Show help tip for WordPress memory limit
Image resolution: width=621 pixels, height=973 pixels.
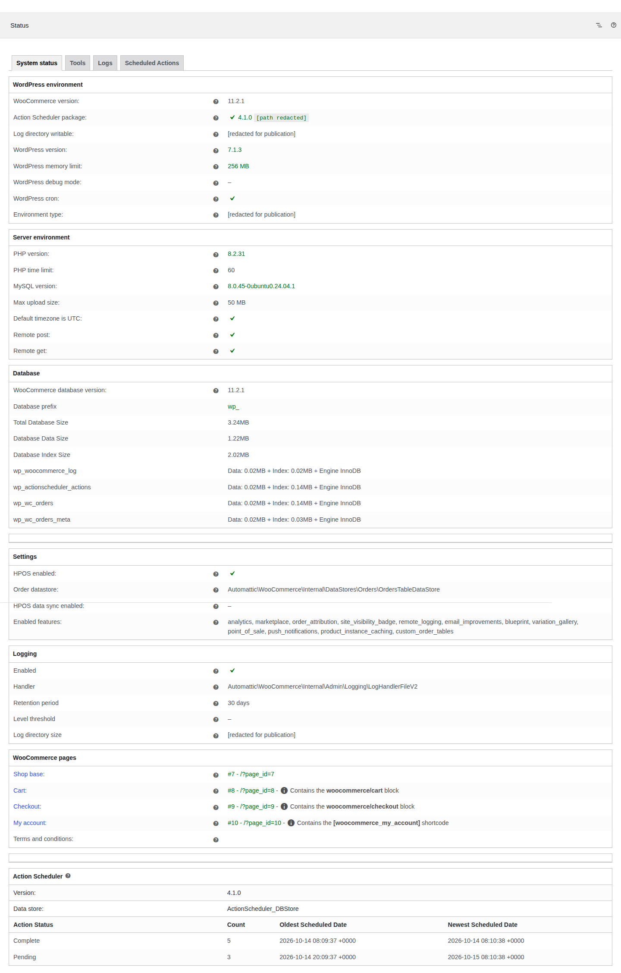coord(216,167)
